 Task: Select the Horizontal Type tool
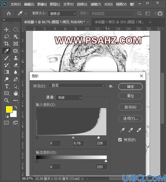tap(7, 86)
